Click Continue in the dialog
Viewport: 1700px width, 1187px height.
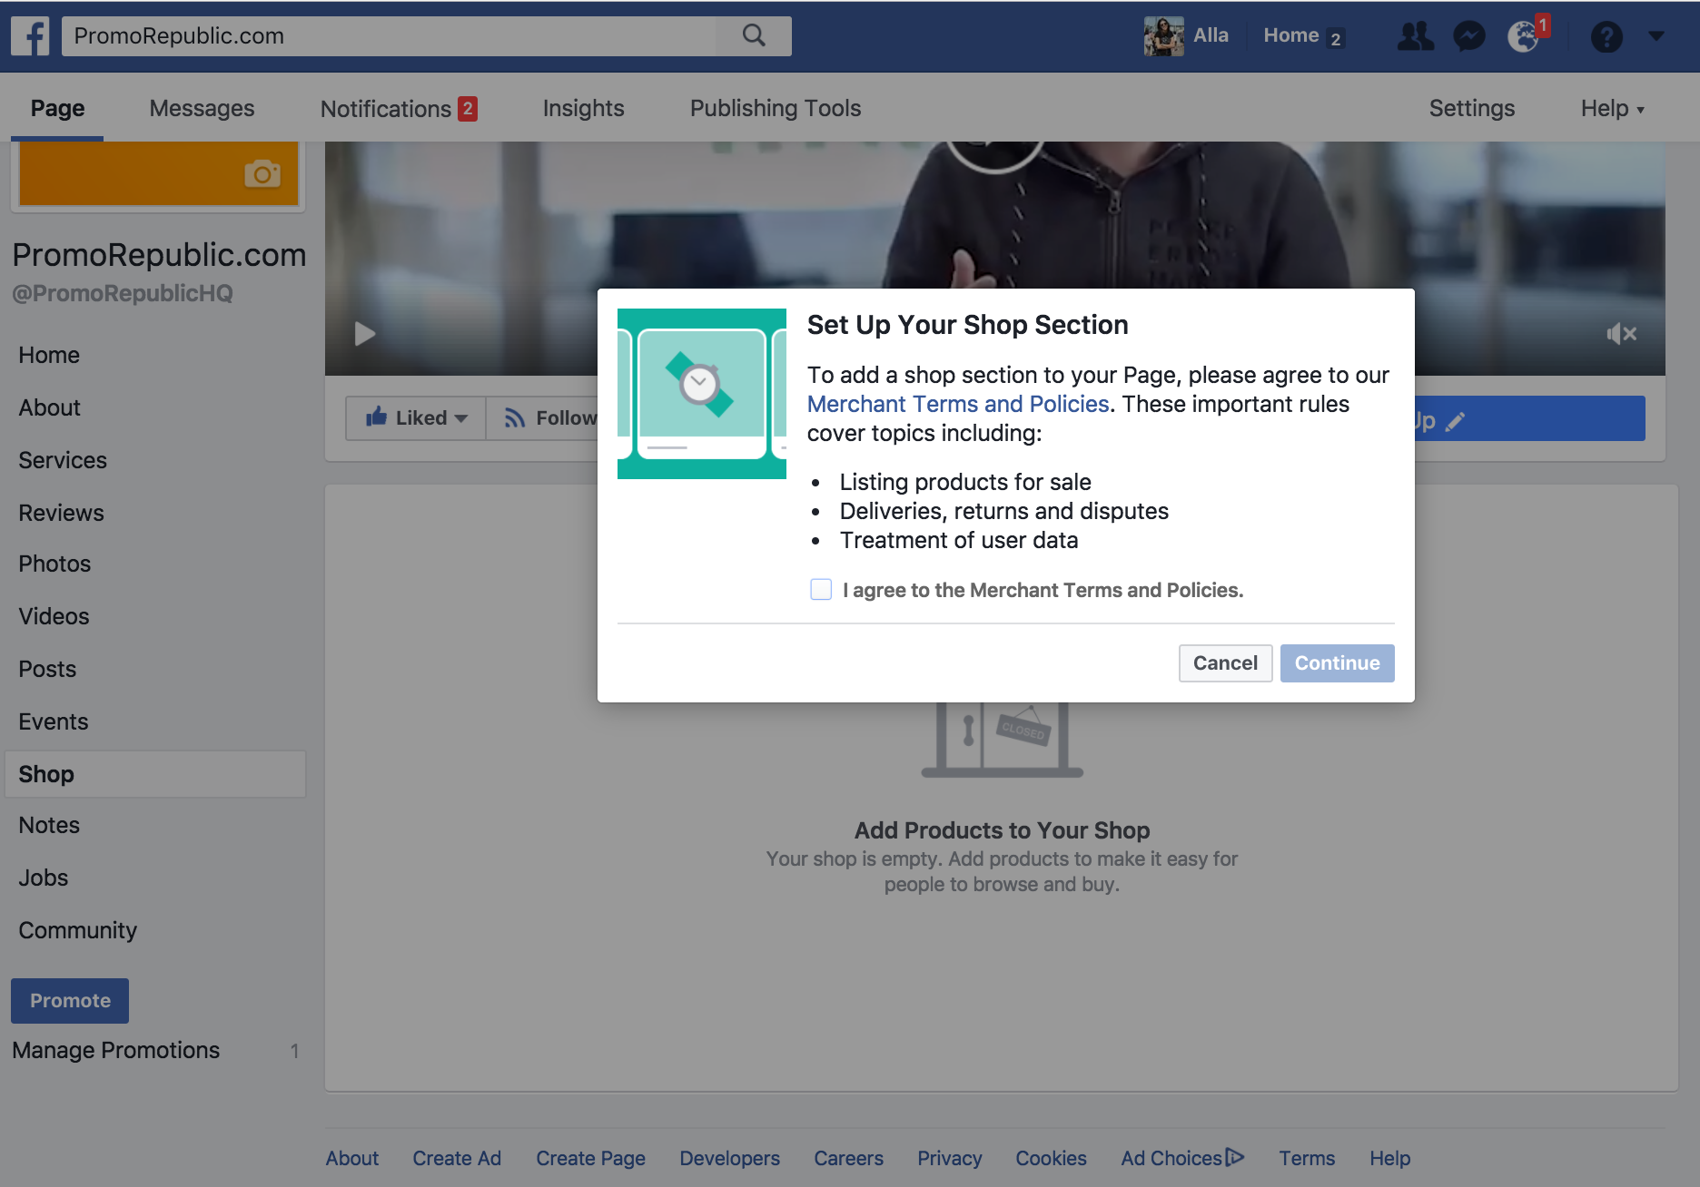(x=1337, y=663)
